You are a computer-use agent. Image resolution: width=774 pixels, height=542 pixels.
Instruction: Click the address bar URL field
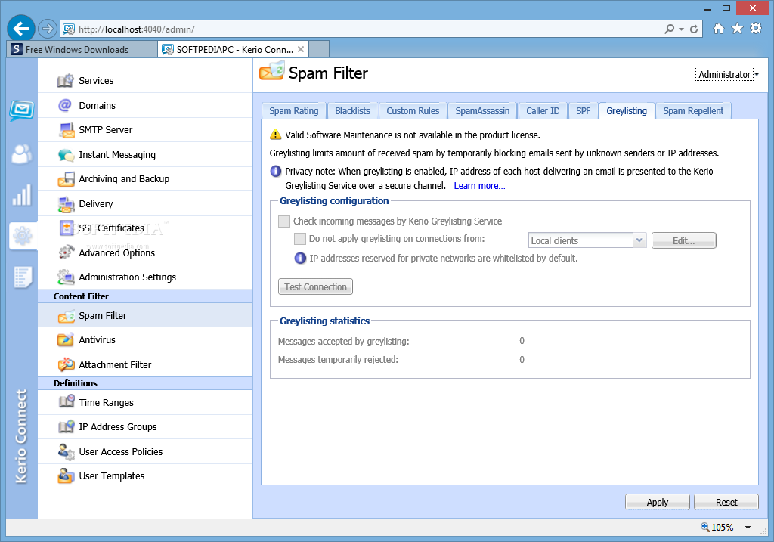(365, 29)
